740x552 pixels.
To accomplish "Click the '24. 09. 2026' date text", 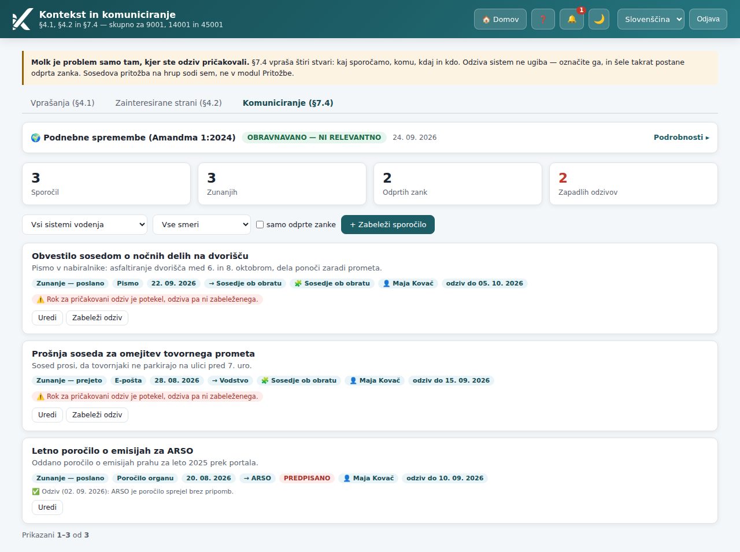I will click(x=415, y=138).
